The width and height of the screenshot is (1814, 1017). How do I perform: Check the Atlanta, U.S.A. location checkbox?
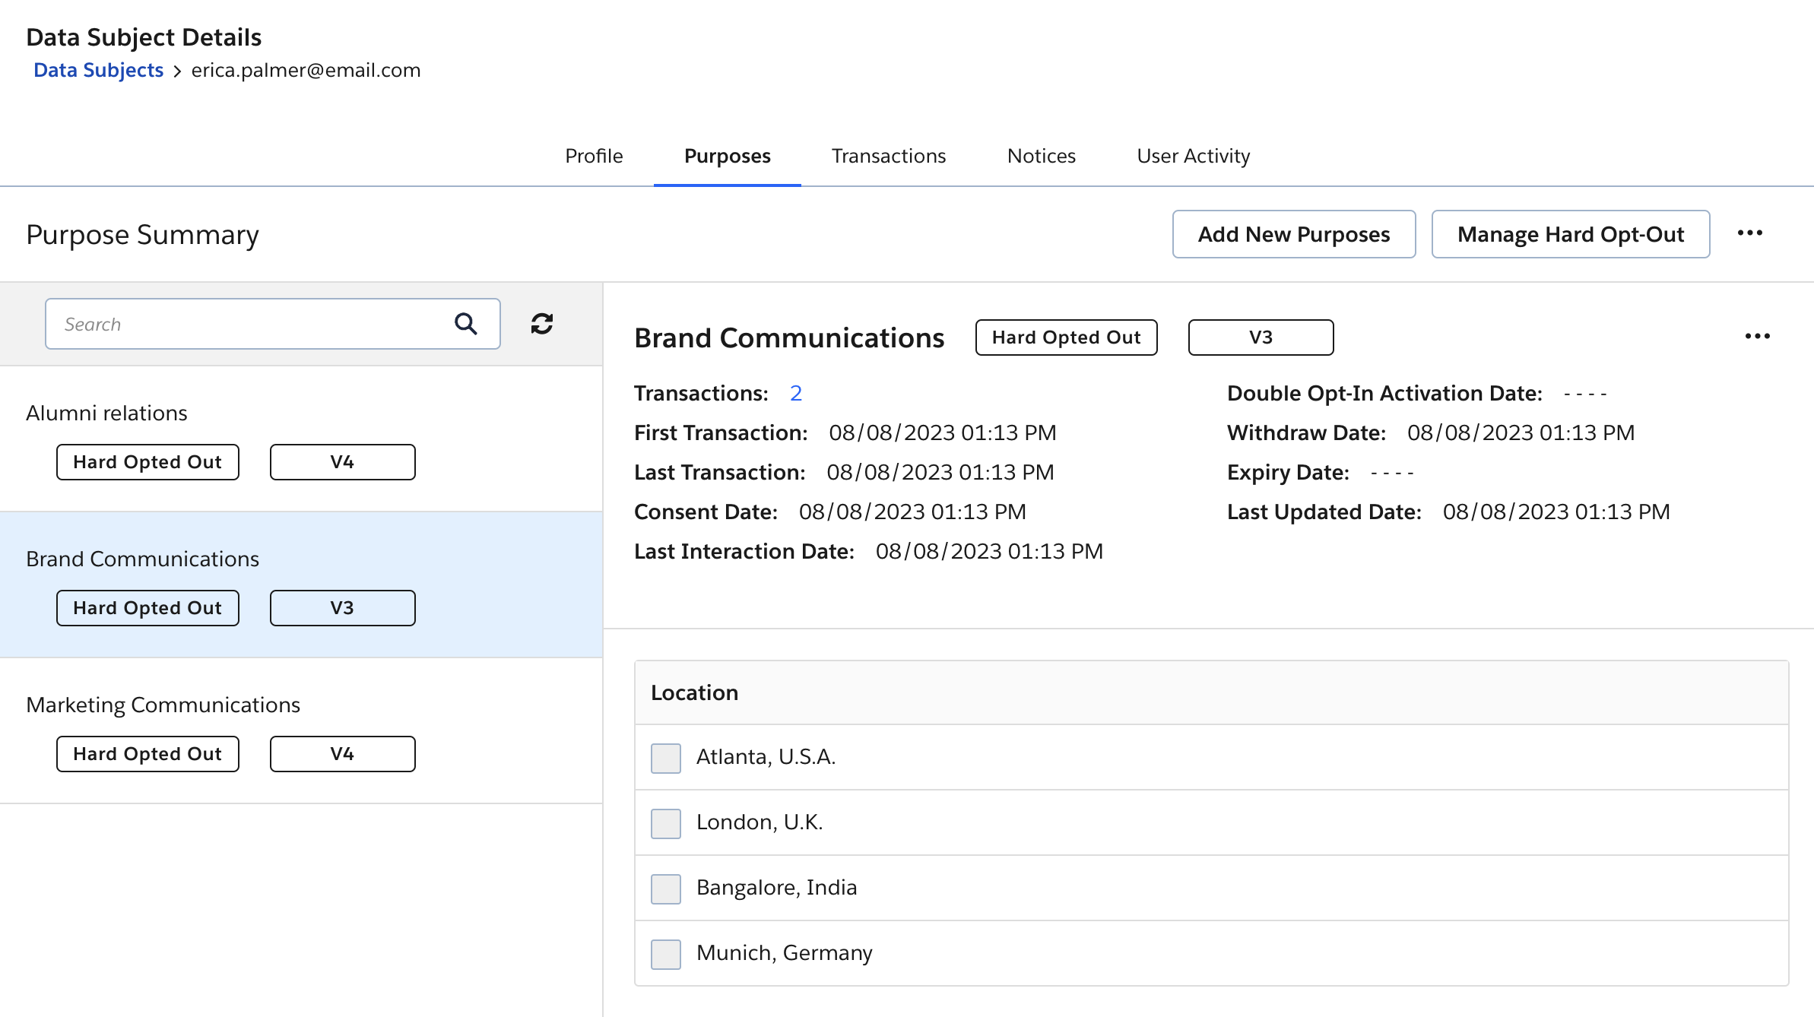pos(665,758)
